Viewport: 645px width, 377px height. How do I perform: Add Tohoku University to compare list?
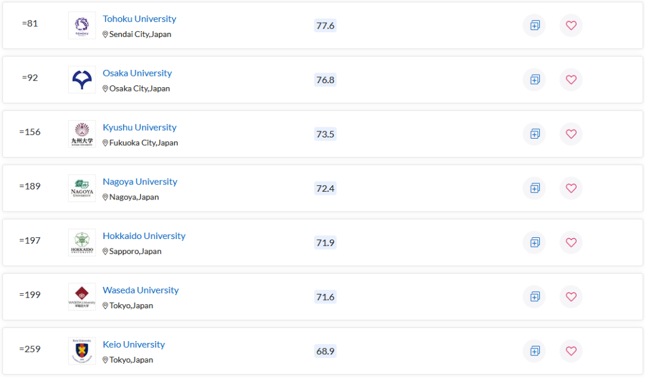(x=535, y=26)
